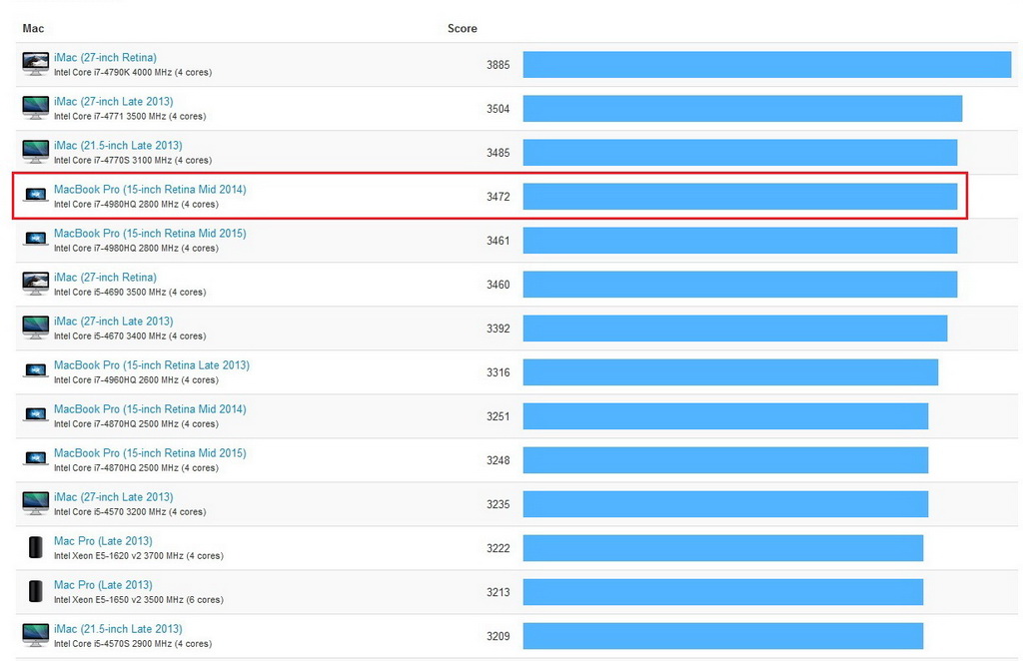Open MacBook Pro Retina Mid 2014 link scoring 3251
1023x661 pixels.
click(150, 408)
